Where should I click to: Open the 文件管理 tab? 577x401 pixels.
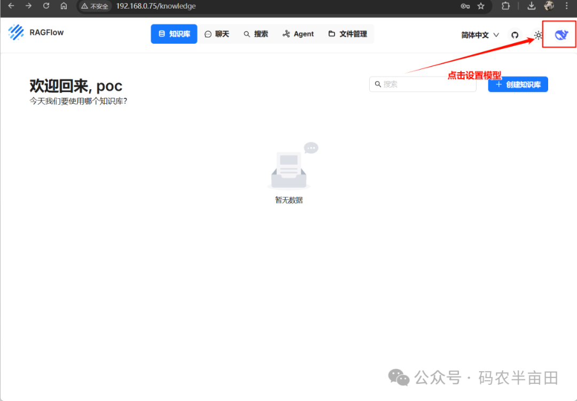[x=347, y=34]
